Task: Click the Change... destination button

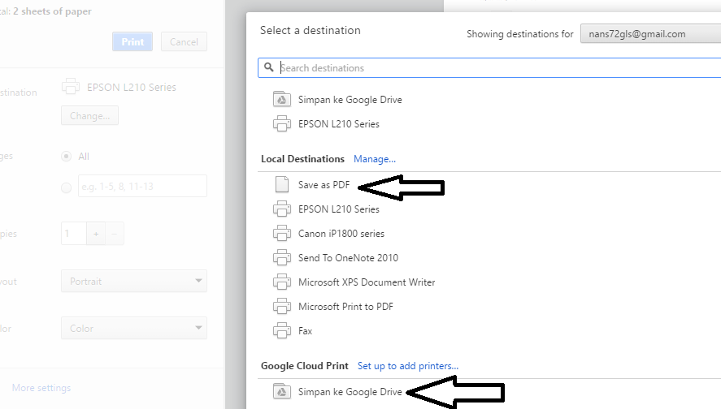Action: pyautogui.click(x=89, y=116)
